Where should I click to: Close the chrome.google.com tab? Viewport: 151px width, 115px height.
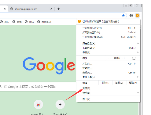coord(51,9)
